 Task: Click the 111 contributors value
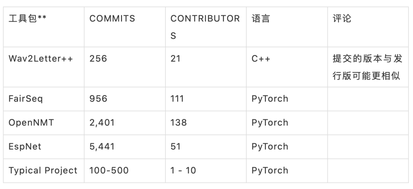177,99
